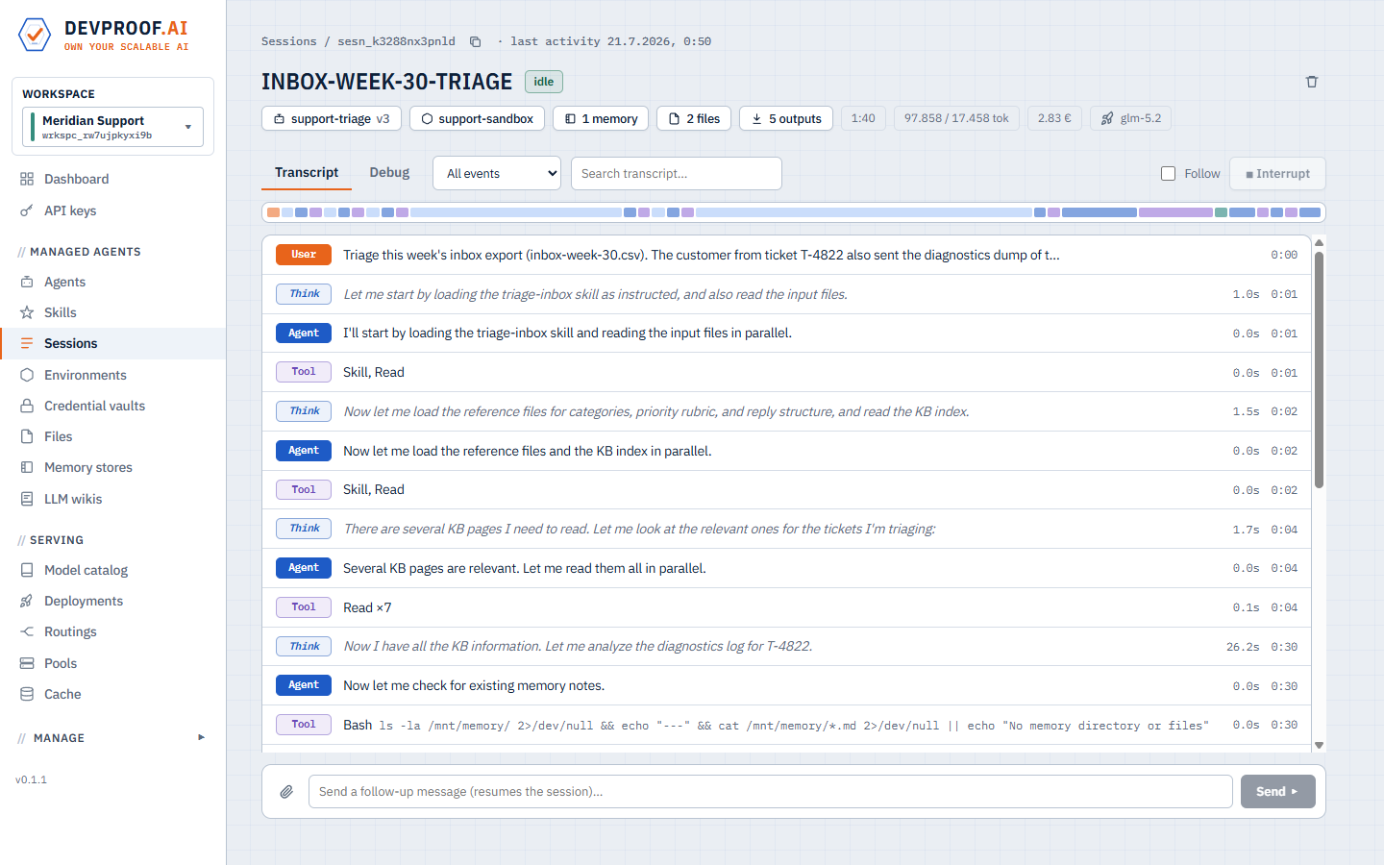Click the Skills star icon
This screenshot has width=1384, height=865.
tap(27, 312)
